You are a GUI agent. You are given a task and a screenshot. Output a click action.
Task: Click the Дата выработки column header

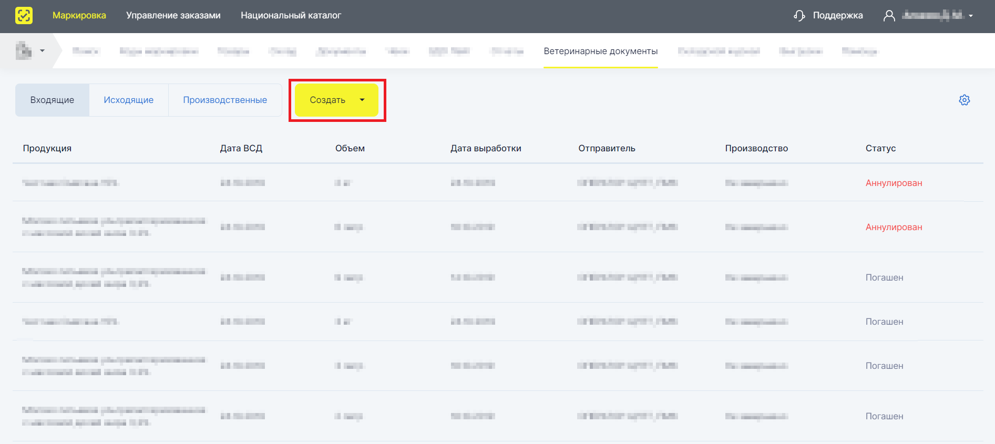pos(486,148)
